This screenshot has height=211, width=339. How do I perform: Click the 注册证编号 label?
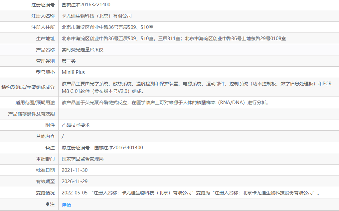43,5
